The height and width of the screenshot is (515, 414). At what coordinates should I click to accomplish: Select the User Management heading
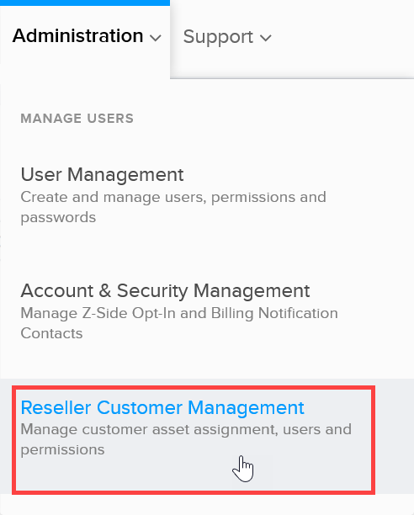[102, 174]
